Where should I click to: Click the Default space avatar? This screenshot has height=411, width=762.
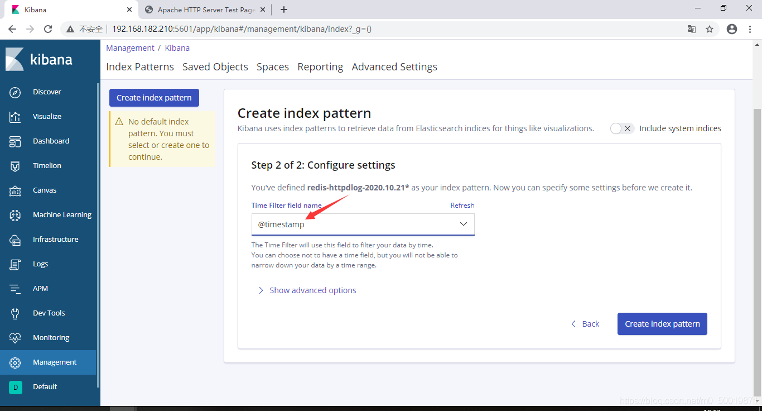coord(16,387)
